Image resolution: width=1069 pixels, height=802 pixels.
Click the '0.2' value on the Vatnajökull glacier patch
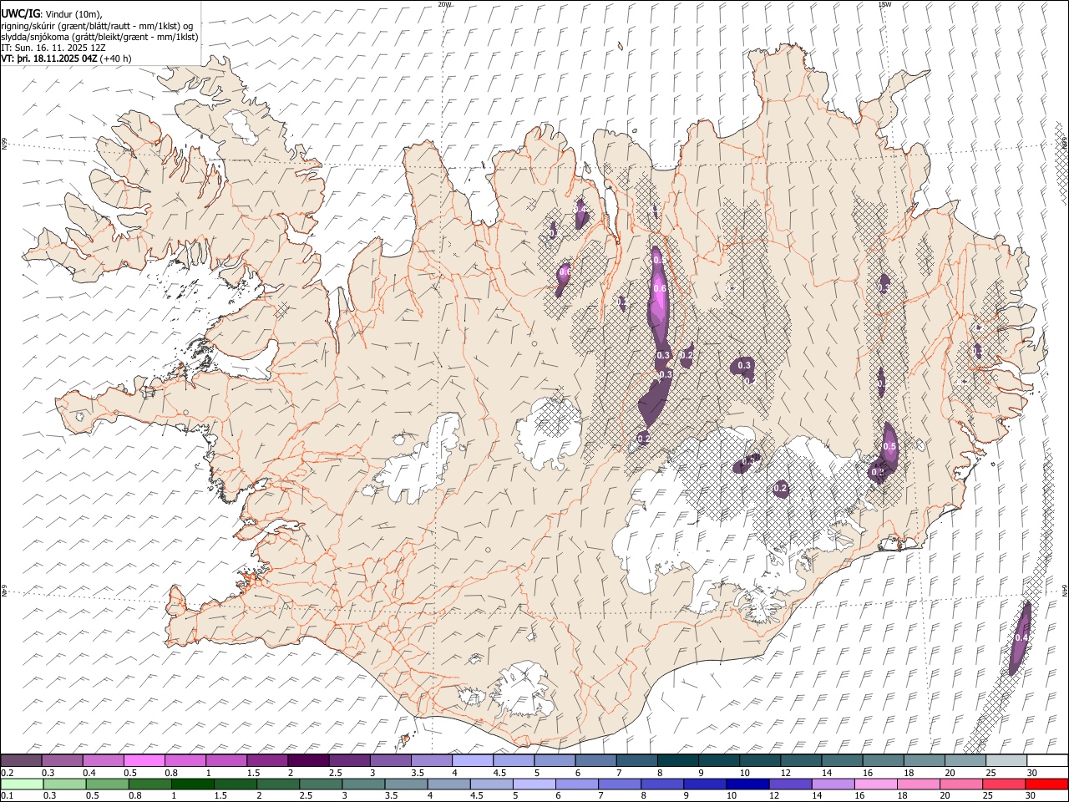point(781,488)
